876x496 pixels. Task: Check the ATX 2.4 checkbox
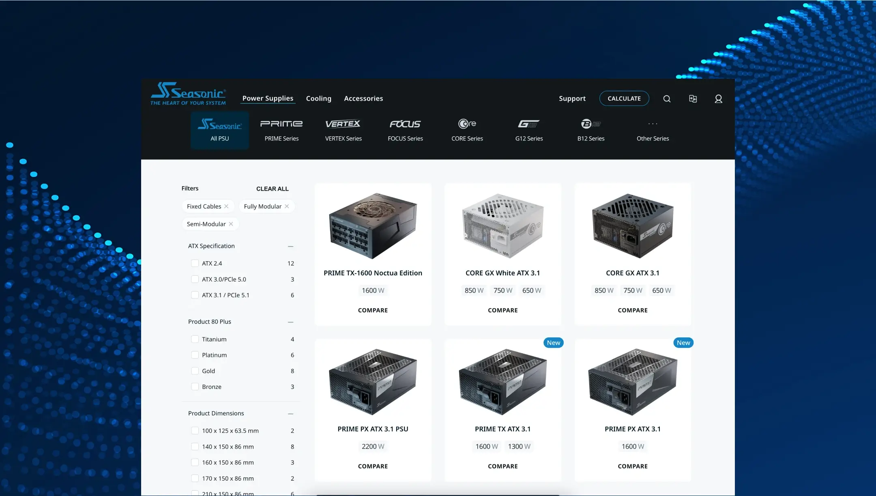(195, 263)
